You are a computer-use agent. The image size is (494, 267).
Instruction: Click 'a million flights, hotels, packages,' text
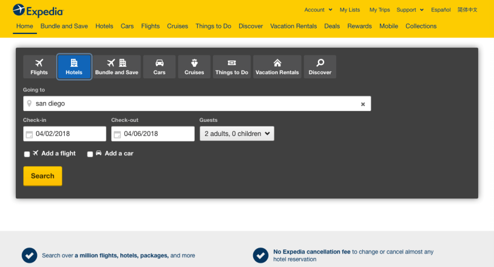click(x=122, y=255)
